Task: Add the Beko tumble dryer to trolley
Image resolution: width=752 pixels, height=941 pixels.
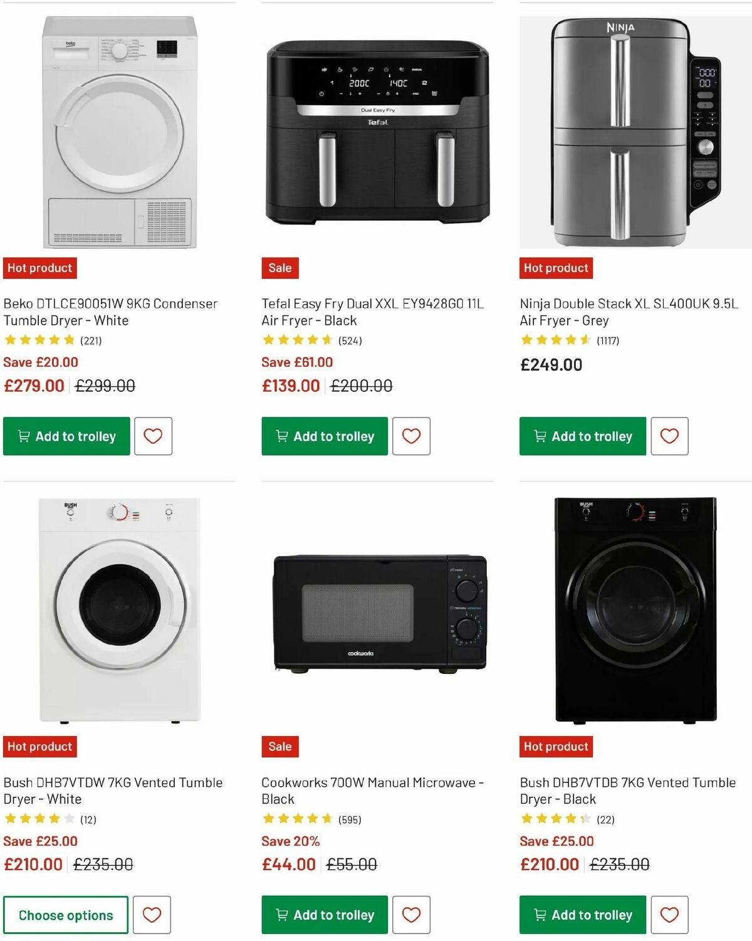Action: [65, 436]
